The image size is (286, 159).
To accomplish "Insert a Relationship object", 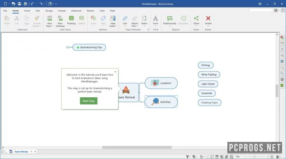I will pos(169,18).
